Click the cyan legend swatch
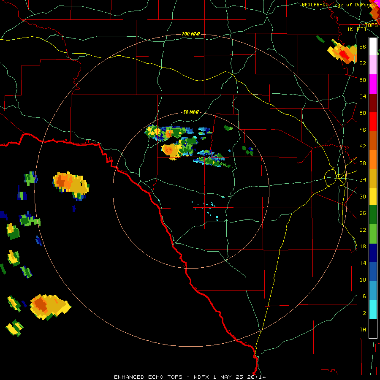The height and width of the screenshot is (380, 380). click(373, 309)
